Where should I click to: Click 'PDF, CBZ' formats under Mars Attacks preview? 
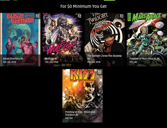pos(133,62)
